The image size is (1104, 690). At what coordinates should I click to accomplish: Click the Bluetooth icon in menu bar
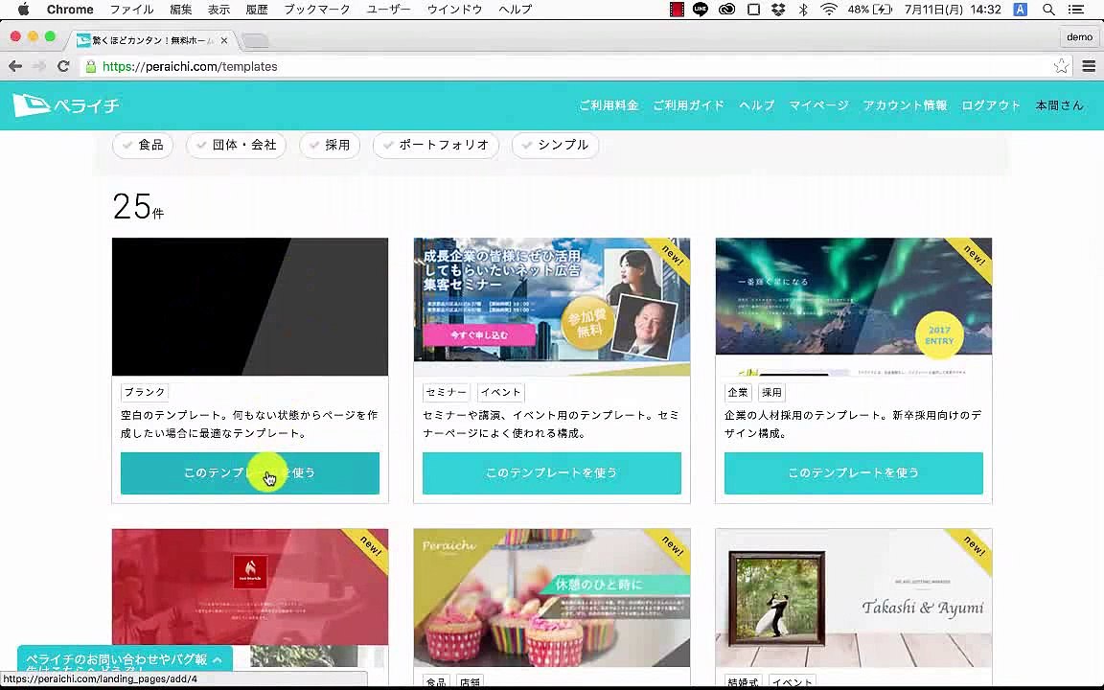pyautogui.click(x=803, y=10)
